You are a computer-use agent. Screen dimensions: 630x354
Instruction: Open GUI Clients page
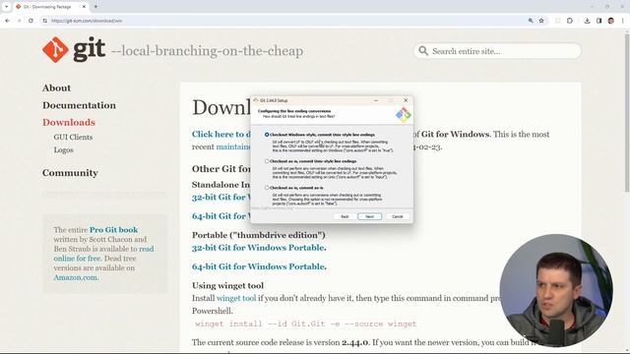point(73,138)
